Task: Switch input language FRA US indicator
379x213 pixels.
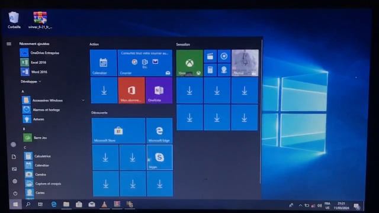Action: point(327,205)
